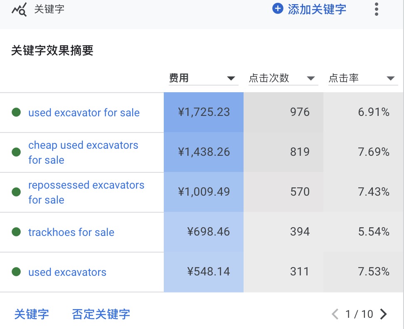Open the three-dot more options menu
Image resolution: width=404 pixels, height=329 pixels.
[x=377, y=9]
